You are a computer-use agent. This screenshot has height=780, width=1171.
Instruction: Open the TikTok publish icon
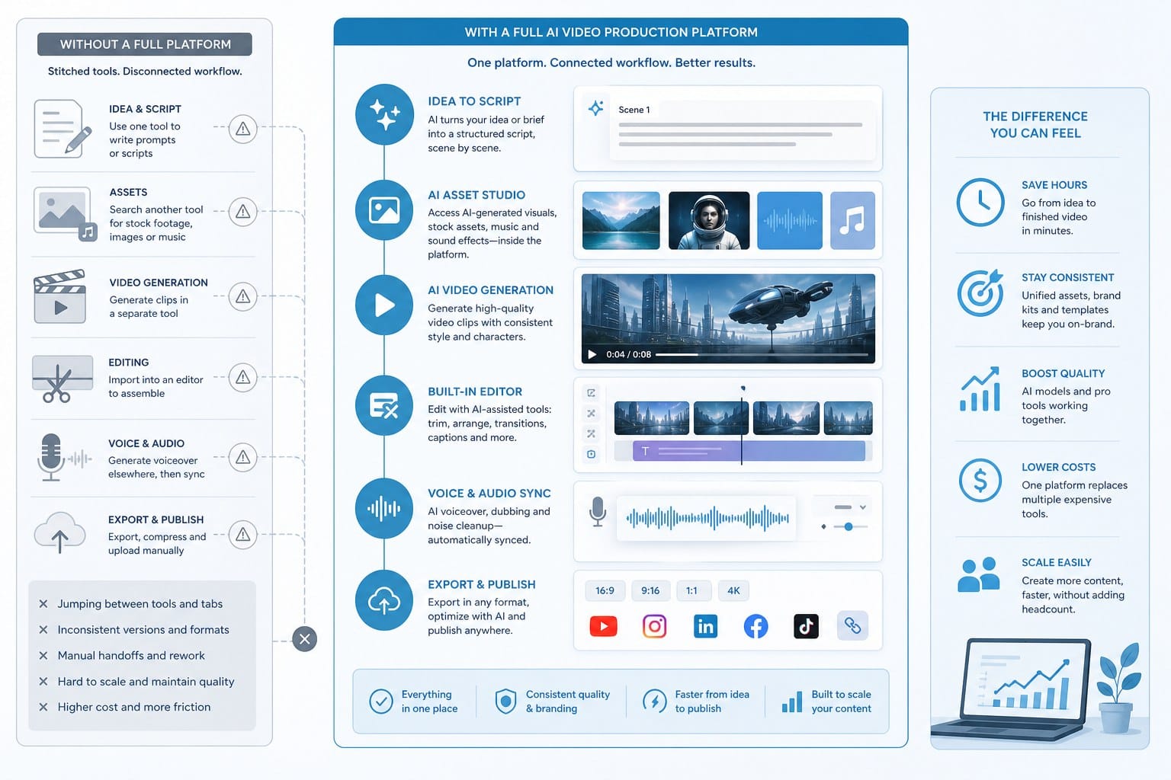pos(806,626)
